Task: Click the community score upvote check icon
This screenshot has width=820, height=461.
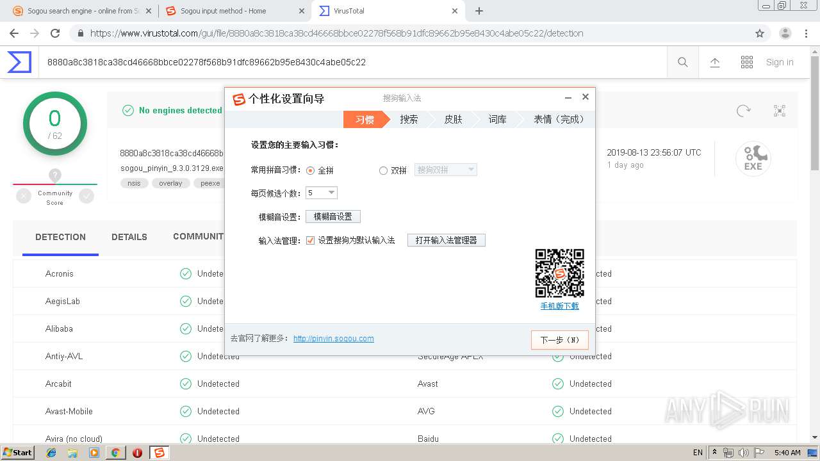Action: point(86,197)
